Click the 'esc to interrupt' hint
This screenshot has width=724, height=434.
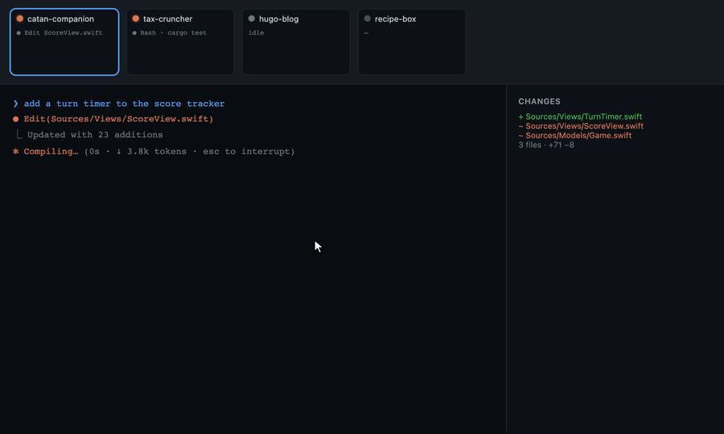click(x=247, y=151)
